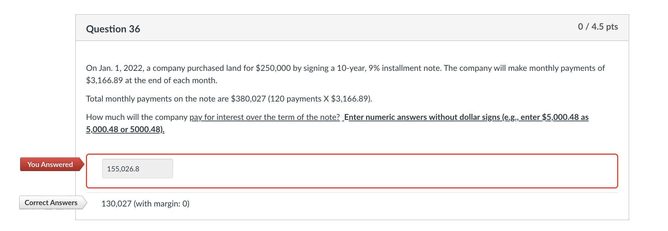Click the Question 36 header
Image resolution: width=668 pixels, height=231 pixels.
point(113,29)
